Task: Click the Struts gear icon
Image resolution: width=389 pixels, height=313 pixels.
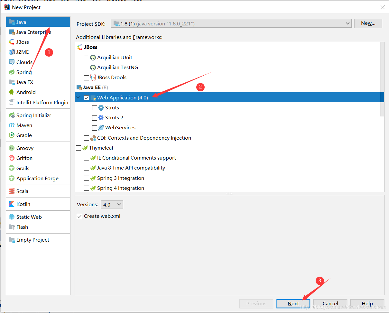Action: [101, 107]
